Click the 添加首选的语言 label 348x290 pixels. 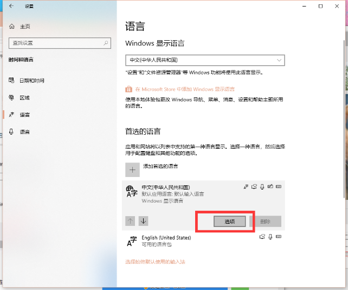click(160, 166)
